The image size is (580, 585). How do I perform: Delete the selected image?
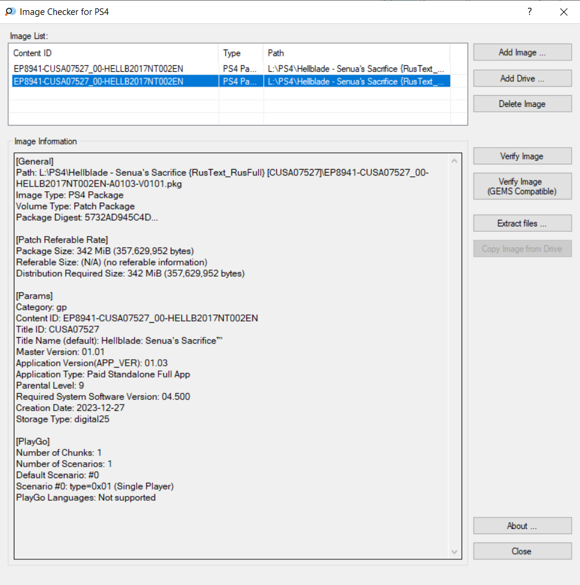pos(522,104)
